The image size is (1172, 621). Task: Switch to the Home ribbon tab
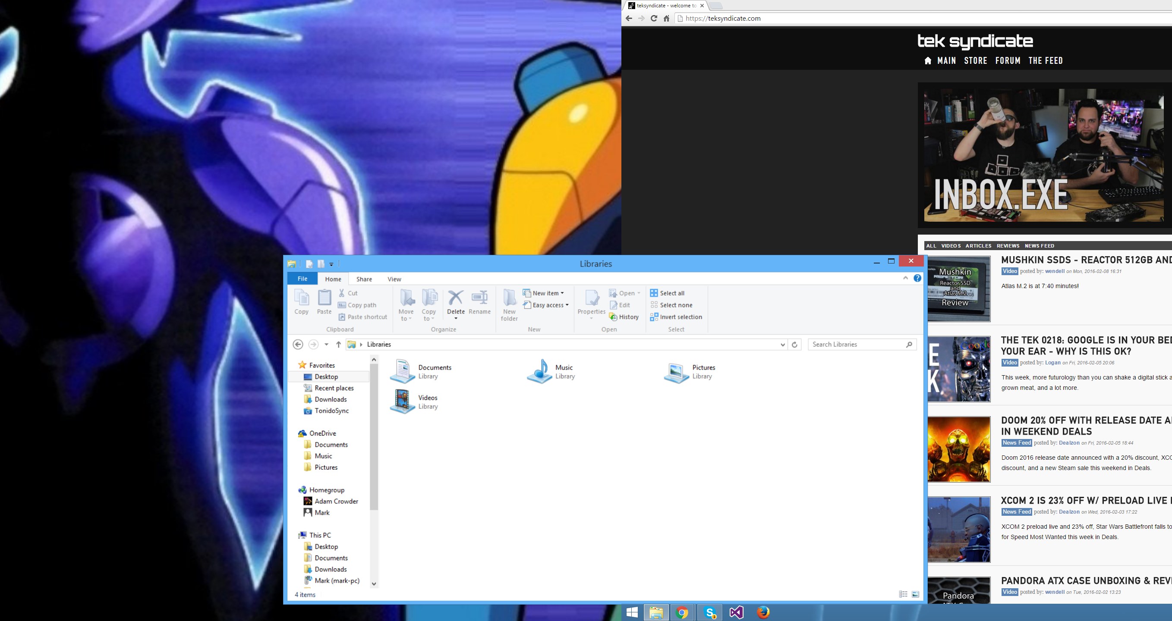click(x=333, y=279)
